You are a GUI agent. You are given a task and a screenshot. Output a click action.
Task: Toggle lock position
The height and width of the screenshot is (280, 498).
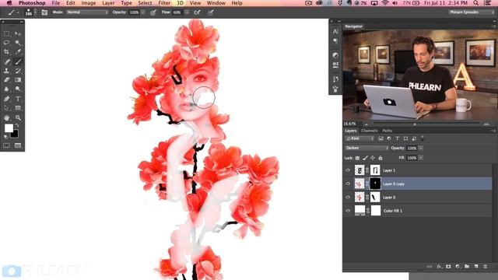373,158
